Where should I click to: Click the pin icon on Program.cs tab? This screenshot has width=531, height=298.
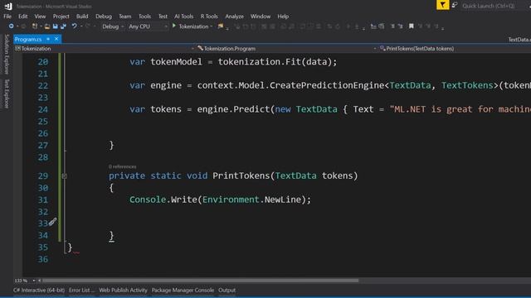[48, 39]
